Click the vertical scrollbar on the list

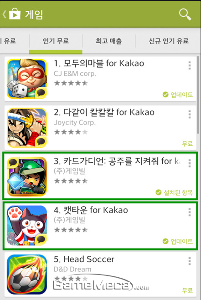198,95
